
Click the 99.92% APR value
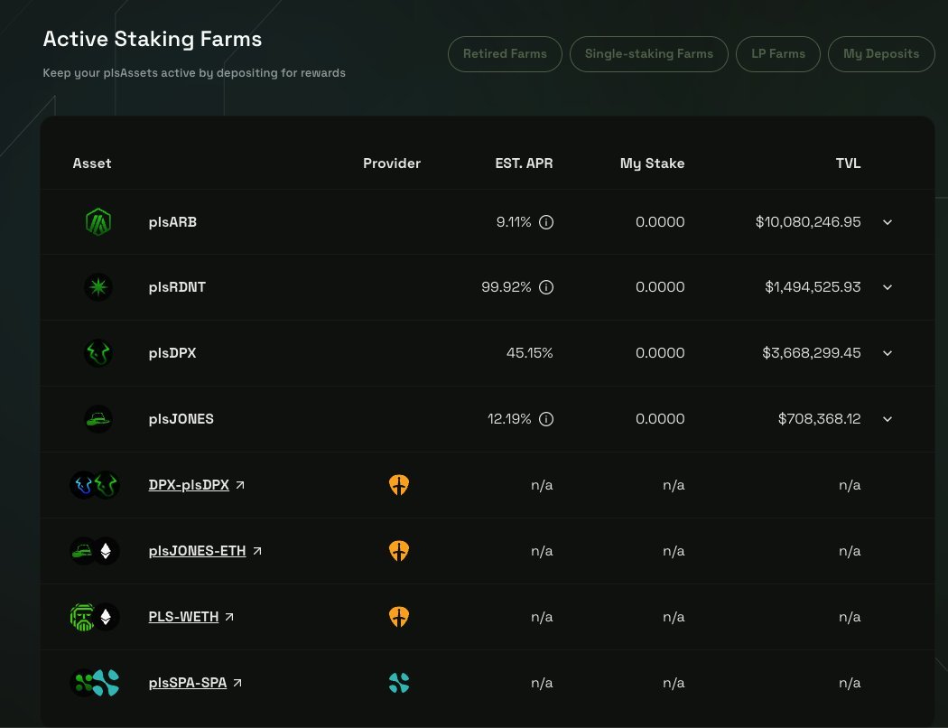point(506,286)
